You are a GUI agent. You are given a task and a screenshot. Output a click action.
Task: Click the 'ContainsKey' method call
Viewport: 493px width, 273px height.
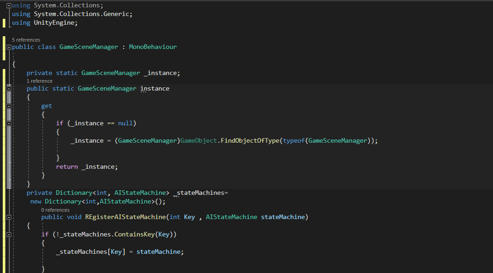(134, 234)
